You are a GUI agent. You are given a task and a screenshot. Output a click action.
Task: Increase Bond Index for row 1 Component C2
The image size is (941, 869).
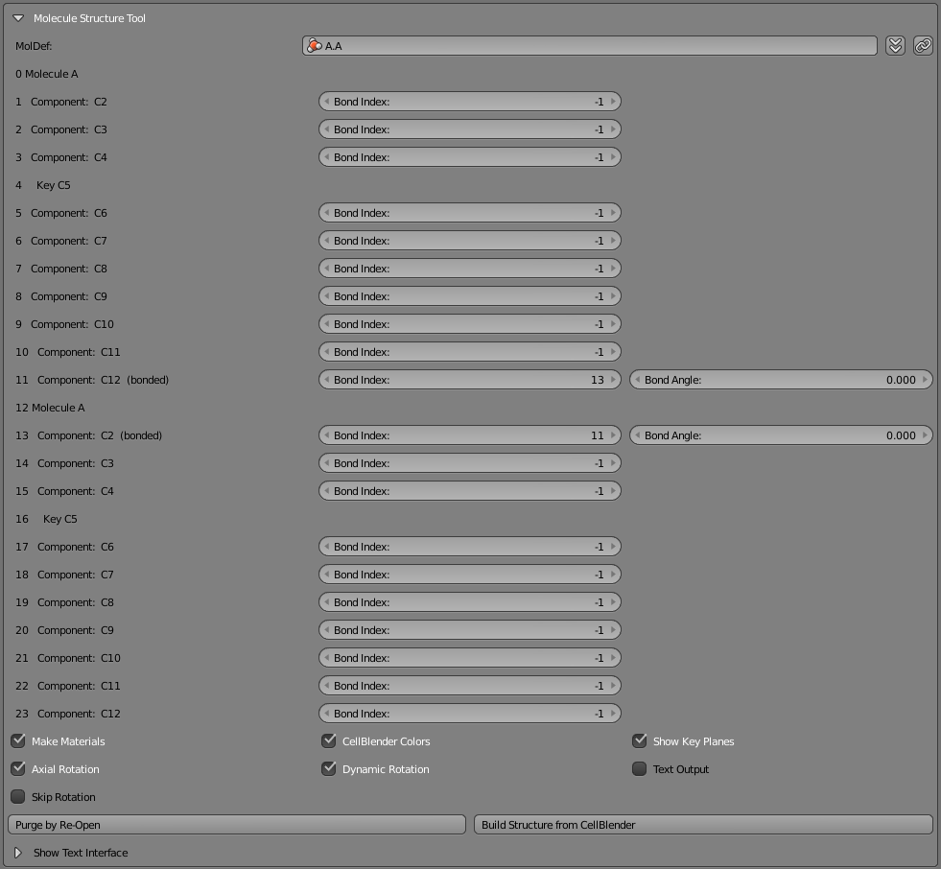tap(613, 102)
